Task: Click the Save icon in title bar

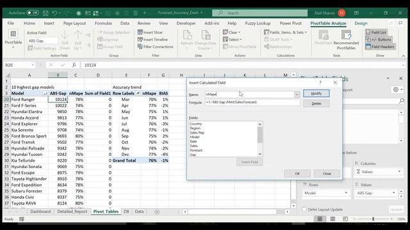Action: point(45,13)
